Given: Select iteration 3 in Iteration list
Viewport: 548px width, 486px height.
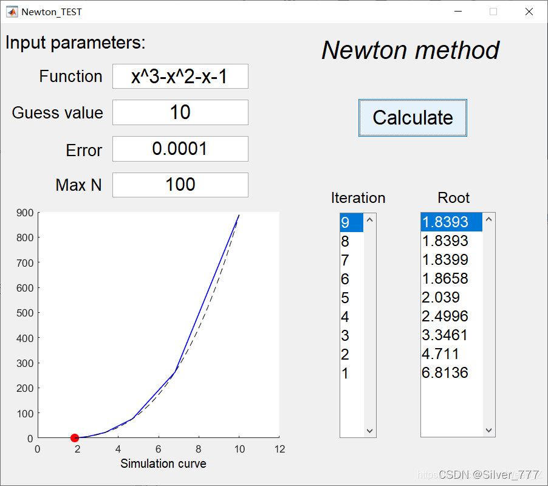Looking at the screenshot, I should [x=352, y=336].
